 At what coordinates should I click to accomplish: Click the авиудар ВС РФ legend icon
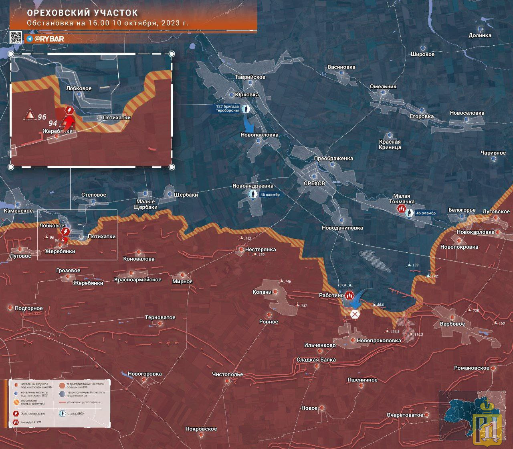tap(16, 423)
